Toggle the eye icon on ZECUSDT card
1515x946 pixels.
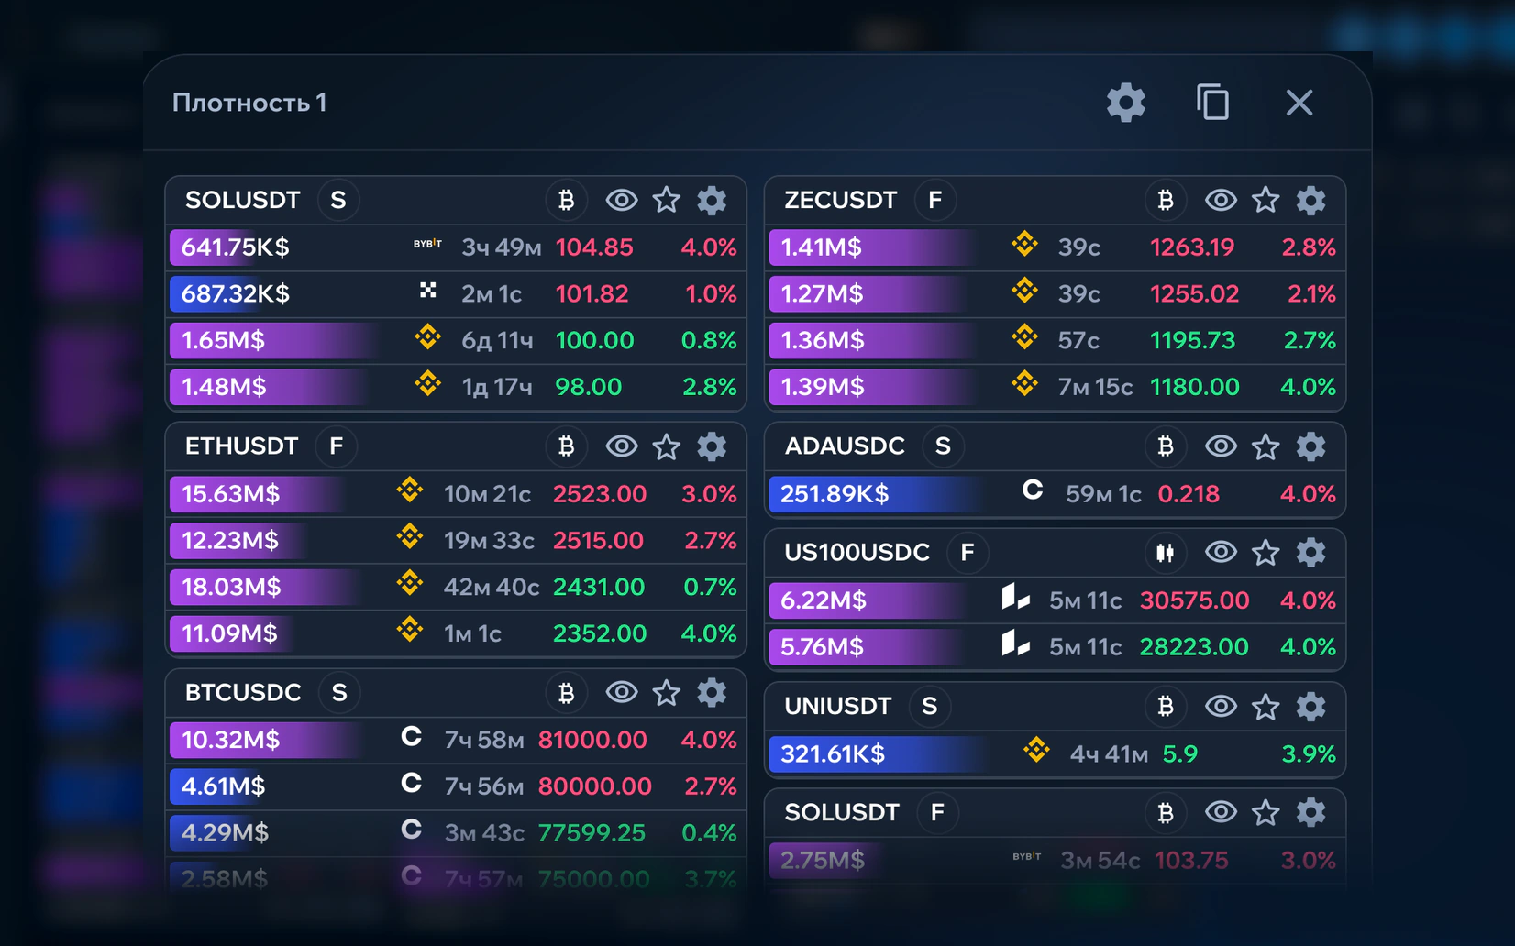click(1220, 200)
